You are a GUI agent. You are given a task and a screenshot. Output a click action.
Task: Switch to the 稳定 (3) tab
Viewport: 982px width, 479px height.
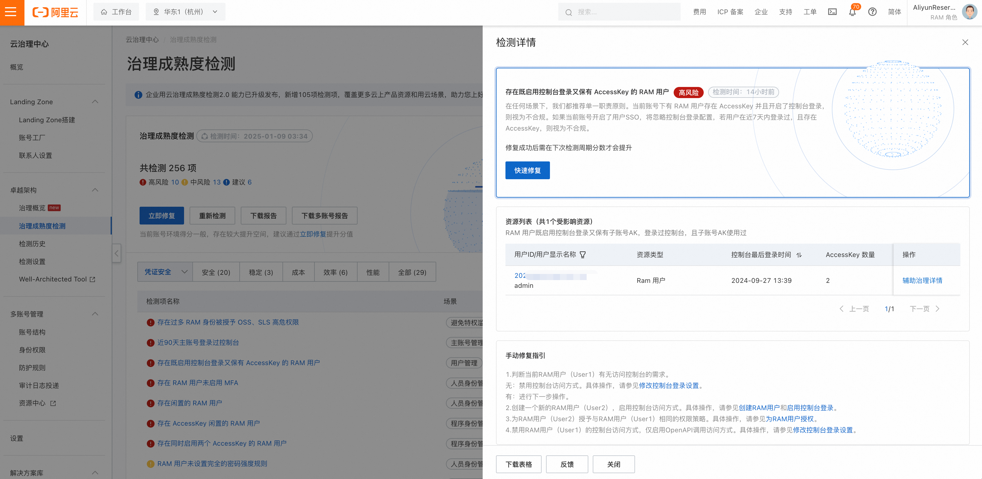(x=261, y=272)
